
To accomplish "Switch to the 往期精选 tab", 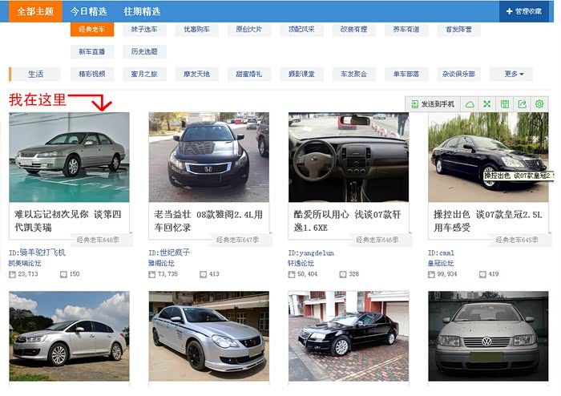I will (x=142, y=11).
